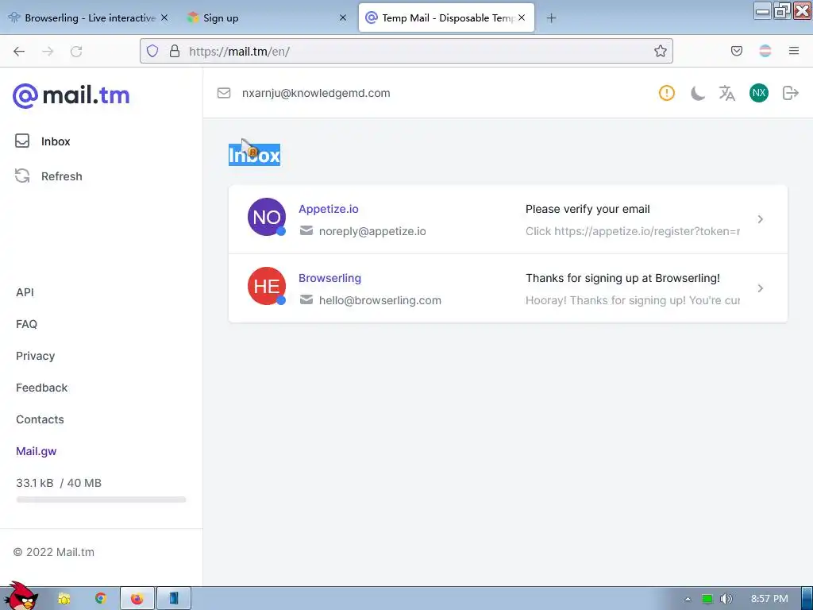Click the envelope icon next to noreply@appetize.io
Viewport: 813px width, 610px height.
pos(306,230)
